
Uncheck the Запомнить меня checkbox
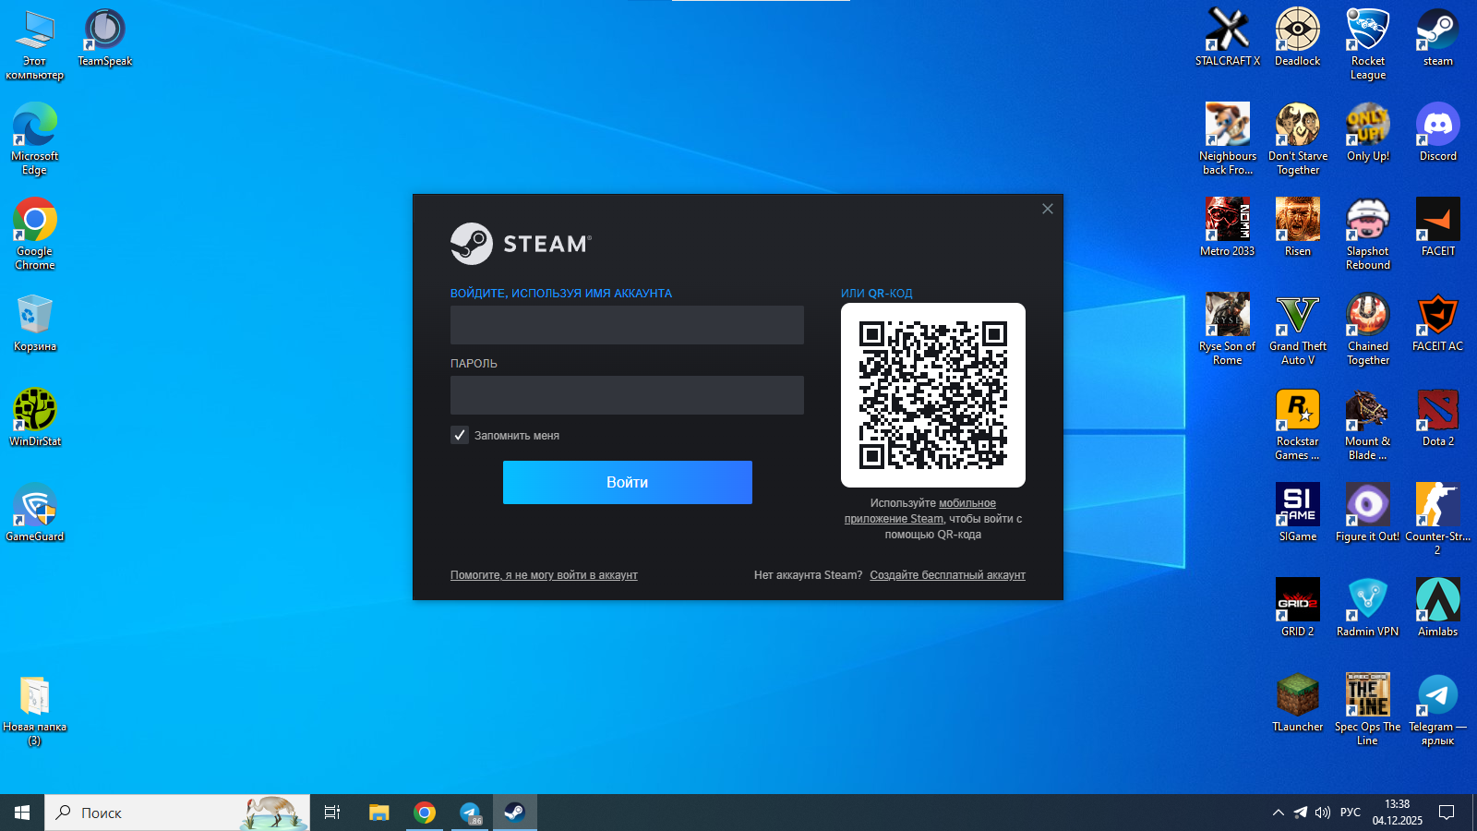460,435
